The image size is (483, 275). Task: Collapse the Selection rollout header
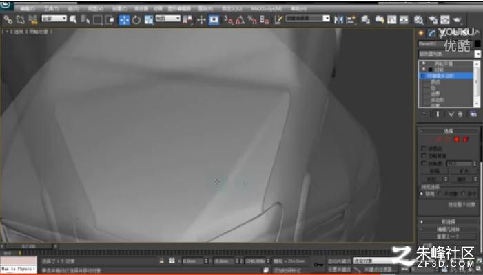(448, 131)
